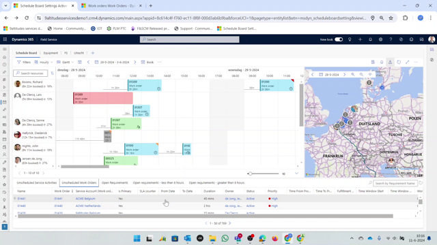Viewport: 437px width, 245px height.
Task: Open the help question mark icon
Action: click(x=391, y=39)
